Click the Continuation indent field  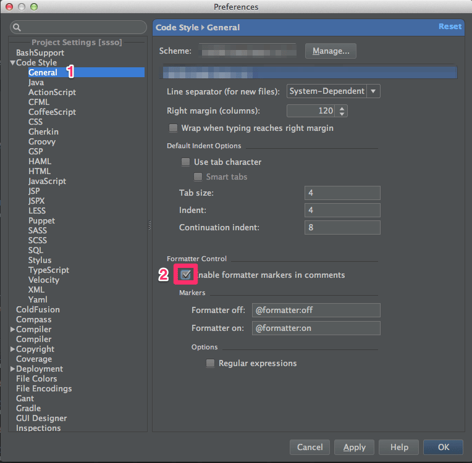[342, 227]
